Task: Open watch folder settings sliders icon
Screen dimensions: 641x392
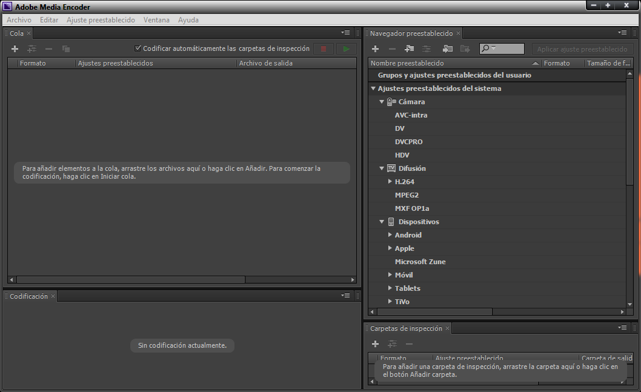Action: 392,344
